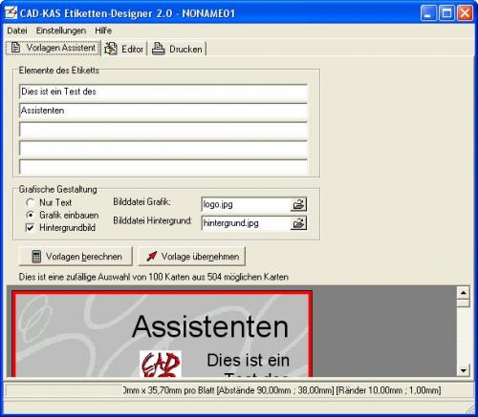Screen dimensions: 478x417
Task: Toggle the Hintergrundbild checkbox
Action: click(x=30, y=228)
